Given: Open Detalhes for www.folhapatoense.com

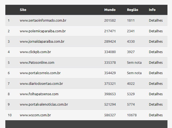Looking at the screenshot, I should point(156,94).
